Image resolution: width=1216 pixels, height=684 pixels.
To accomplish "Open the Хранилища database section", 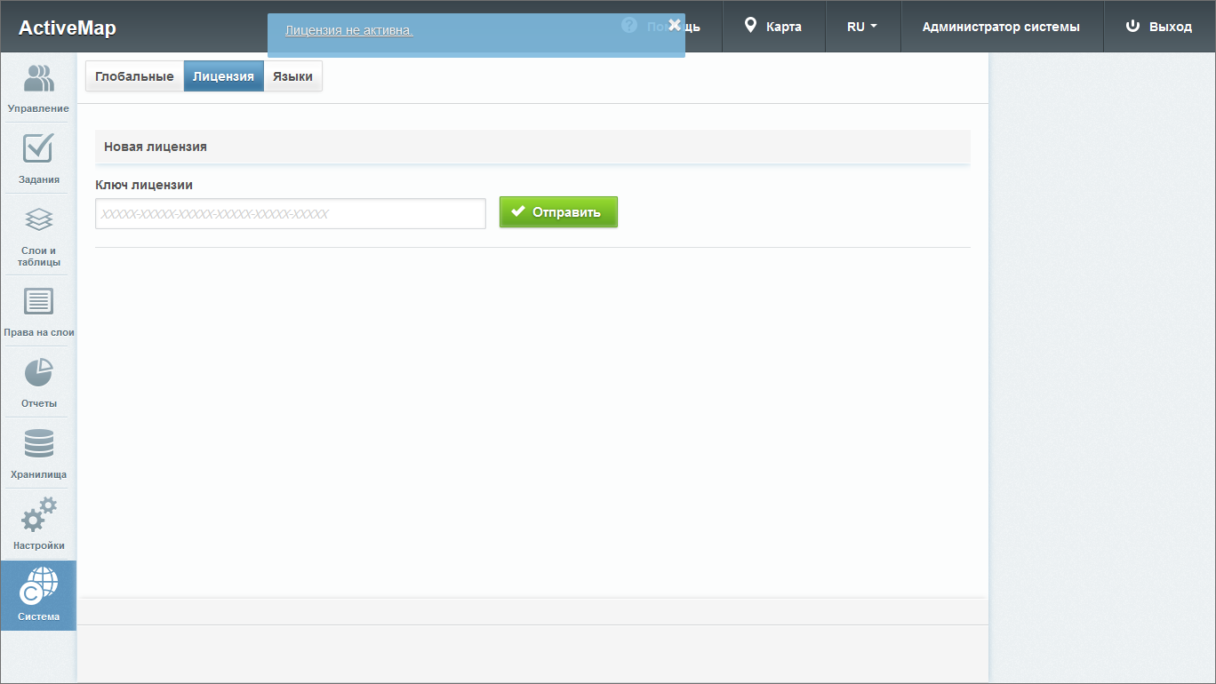I will (x=38, y=454).
